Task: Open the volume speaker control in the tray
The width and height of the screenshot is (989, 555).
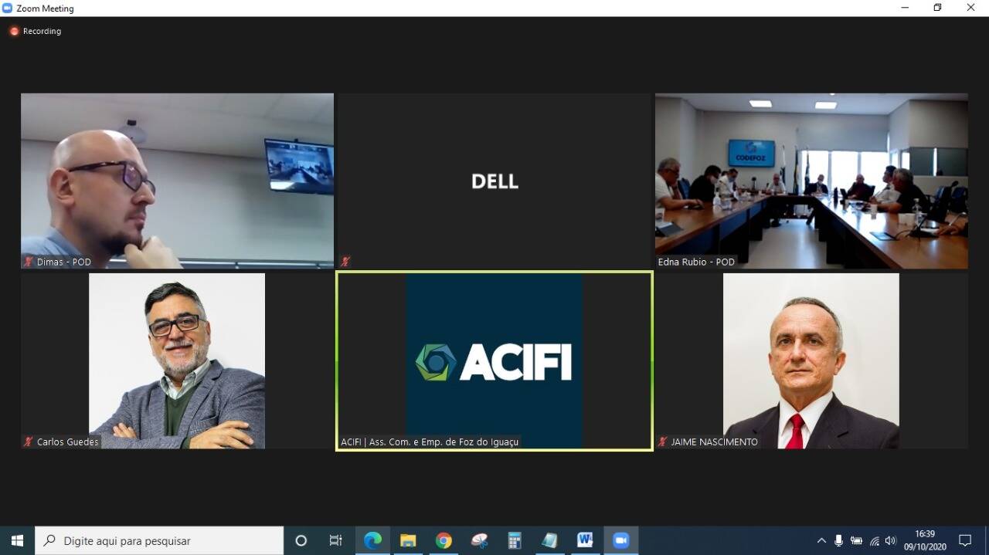Action: 891,540
